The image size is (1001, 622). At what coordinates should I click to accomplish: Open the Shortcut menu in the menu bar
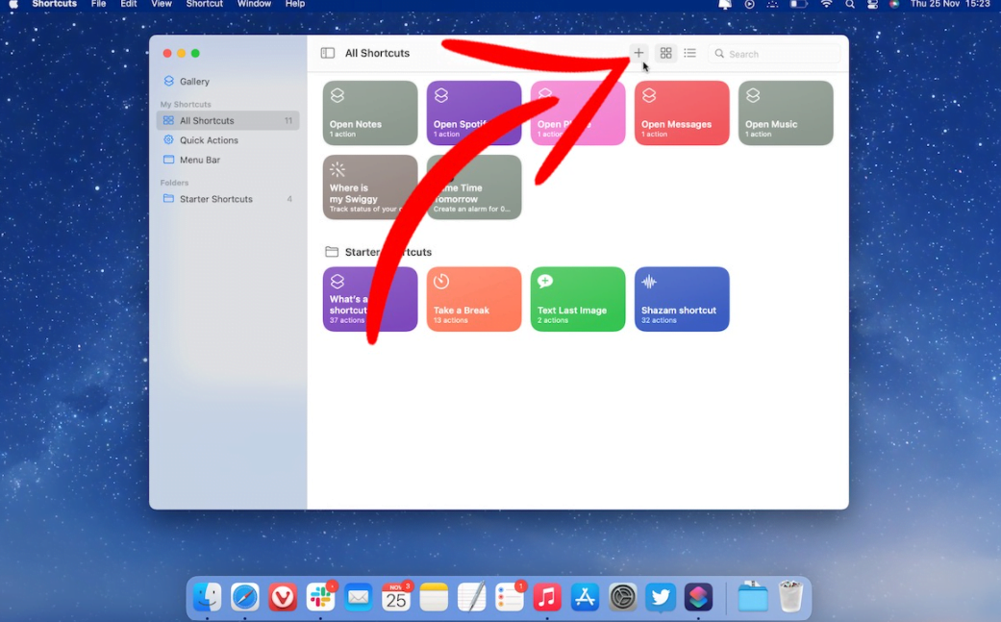pyautogui.click(x=204, y=5)
